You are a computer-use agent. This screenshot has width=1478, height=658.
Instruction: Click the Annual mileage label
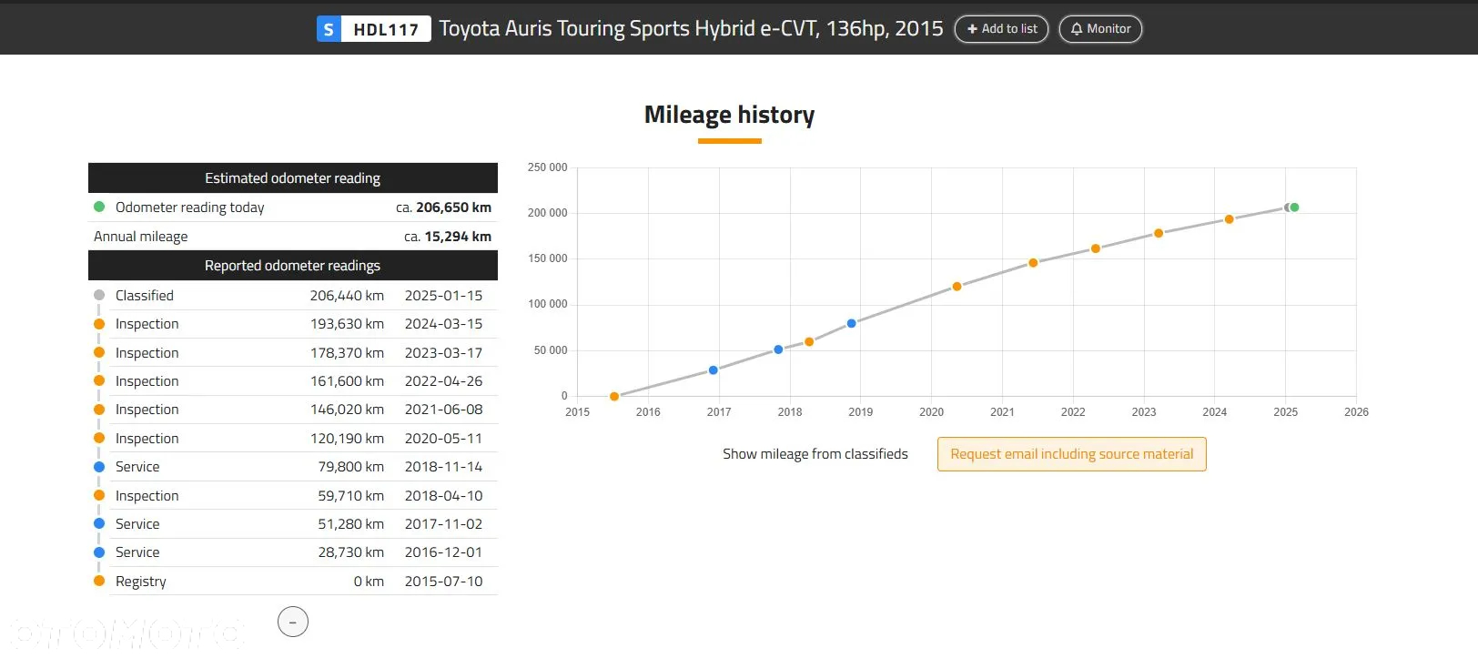click(x=141, y=236)
